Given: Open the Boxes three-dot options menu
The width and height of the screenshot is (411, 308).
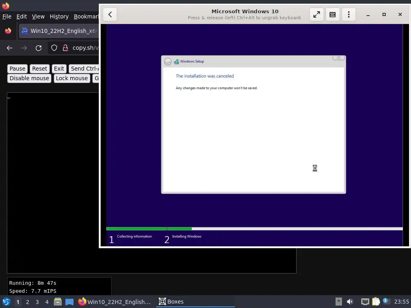Looking at the screenshot, I should [349, 14].
